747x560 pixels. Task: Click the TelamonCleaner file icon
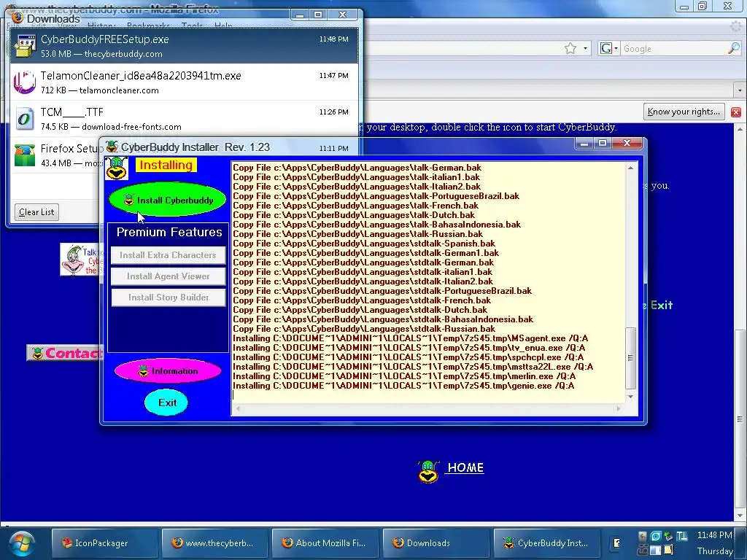[x=25, y=82]
